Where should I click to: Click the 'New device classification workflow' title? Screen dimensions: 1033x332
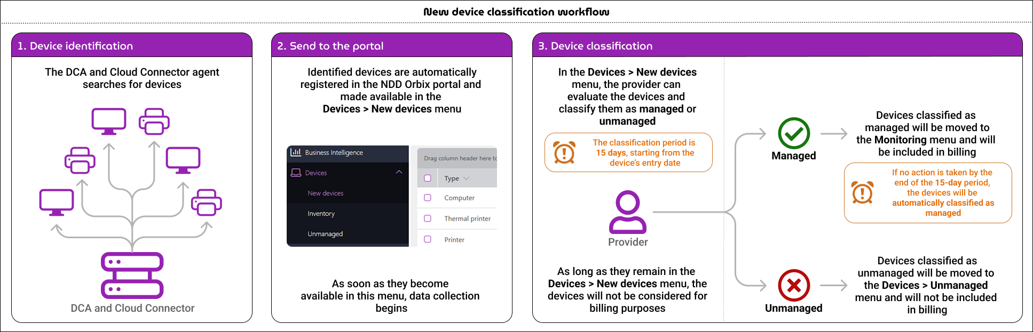[x=516, y=12]
